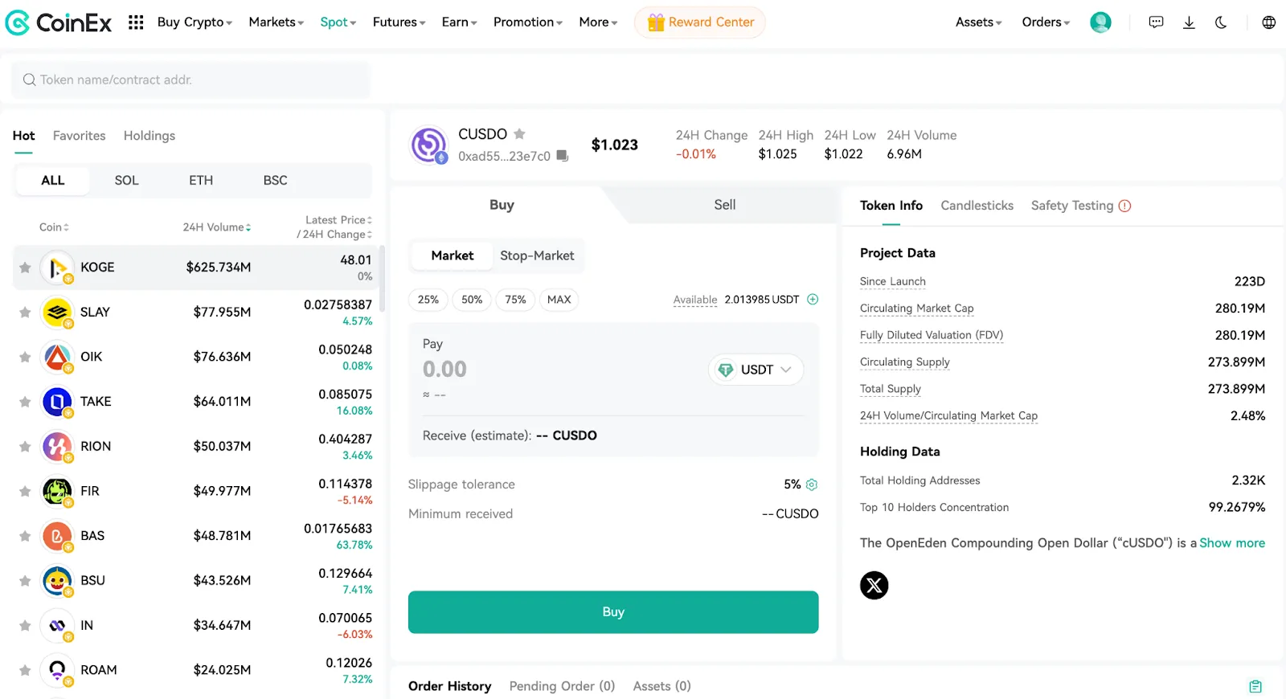Open the chat support icon

(1156, 22)
